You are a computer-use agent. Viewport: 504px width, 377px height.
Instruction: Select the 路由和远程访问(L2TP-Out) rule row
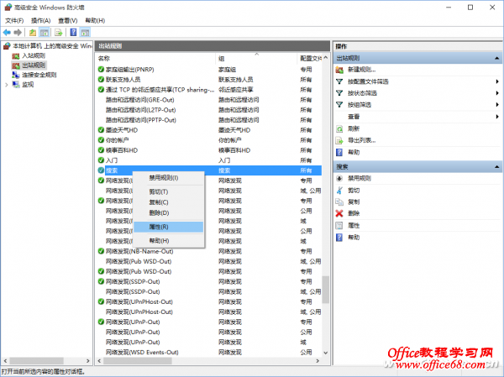tap(209, 110)
